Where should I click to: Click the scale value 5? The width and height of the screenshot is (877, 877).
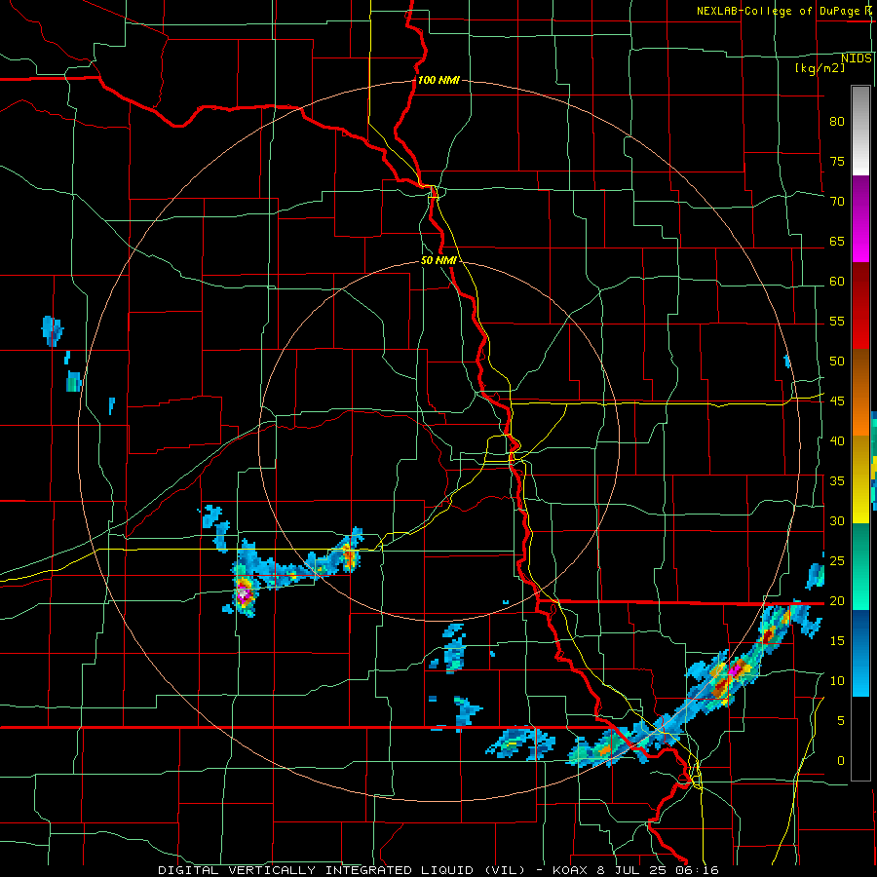point(841,720)
